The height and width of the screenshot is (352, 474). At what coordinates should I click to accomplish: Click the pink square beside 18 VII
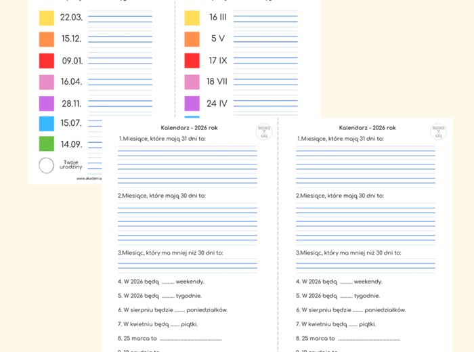(192, 83)
